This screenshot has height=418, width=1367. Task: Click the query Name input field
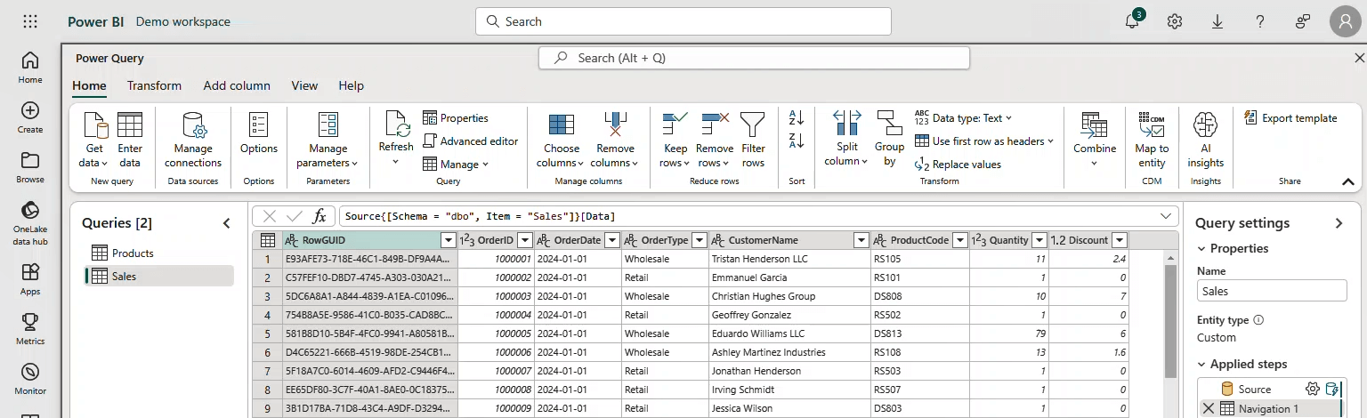click(x=1271, y=291)
